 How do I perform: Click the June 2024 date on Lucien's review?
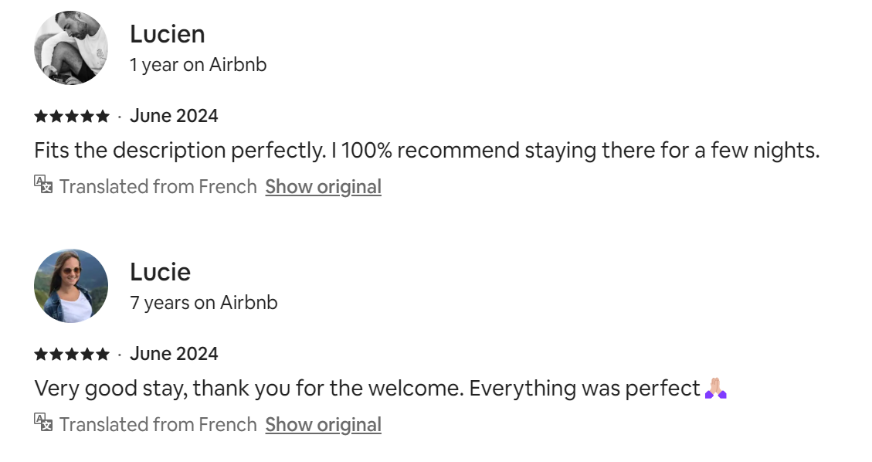[174, 116]
